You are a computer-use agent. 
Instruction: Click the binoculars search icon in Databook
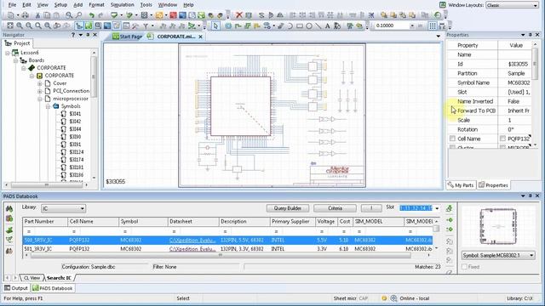point(9,209)
